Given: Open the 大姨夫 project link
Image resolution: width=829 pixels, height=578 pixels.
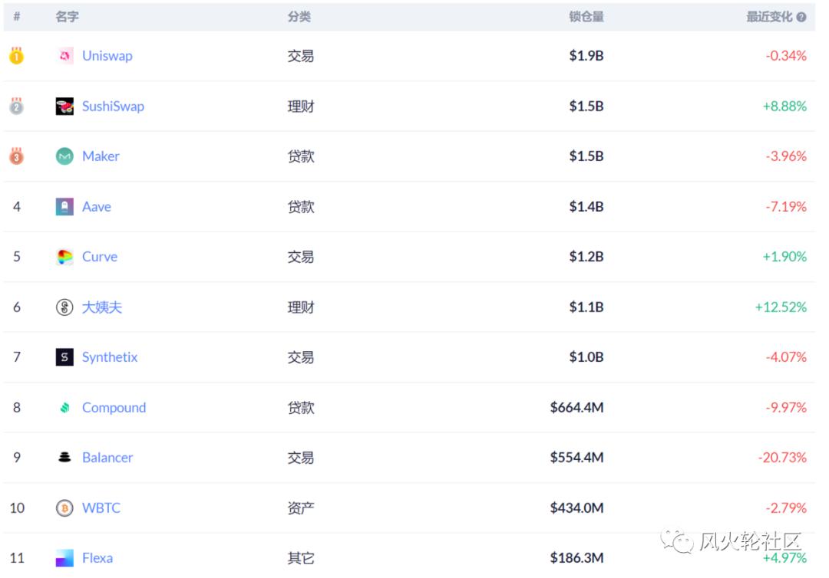Looking at the screenshot, I should 102,307.
